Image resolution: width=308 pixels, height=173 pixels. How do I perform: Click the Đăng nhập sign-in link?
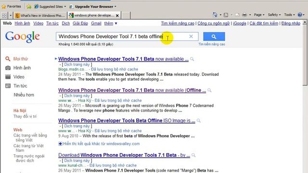[291, 24]
